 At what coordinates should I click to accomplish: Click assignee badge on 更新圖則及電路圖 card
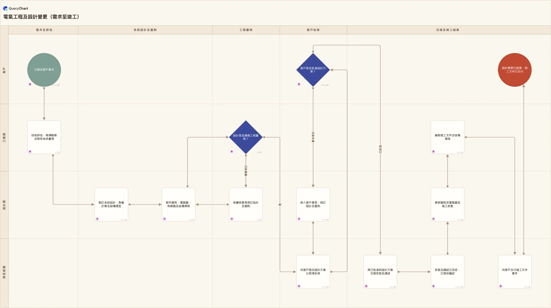click(x=433, y=219)
